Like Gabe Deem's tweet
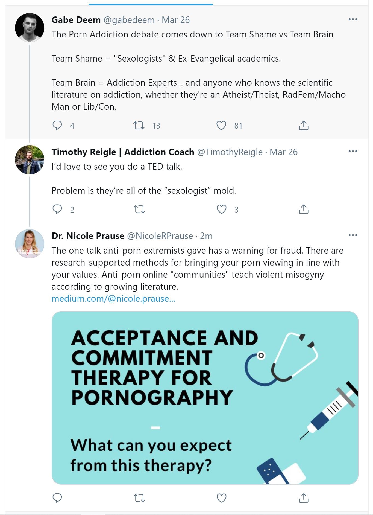 click(x=221, y=126)
